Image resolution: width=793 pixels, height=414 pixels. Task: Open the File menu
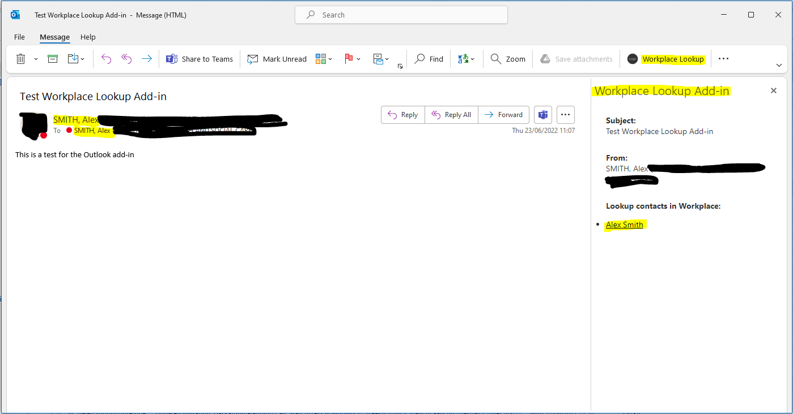click(x=19, y=37)
